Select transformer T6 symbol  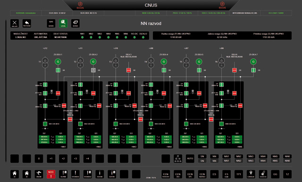(221, 63)
